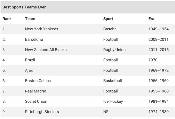The width and height of the screenshot is (175, 119).
Task: Select the Brazil team cell
Action: point(30,60)
